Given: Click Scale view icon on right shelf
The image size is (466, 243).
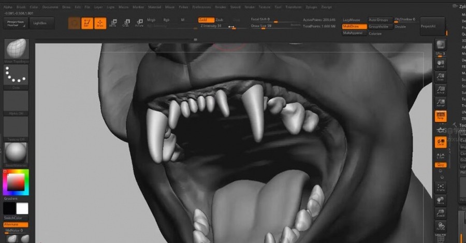Looking at the screenshot, I should [441, 213].
